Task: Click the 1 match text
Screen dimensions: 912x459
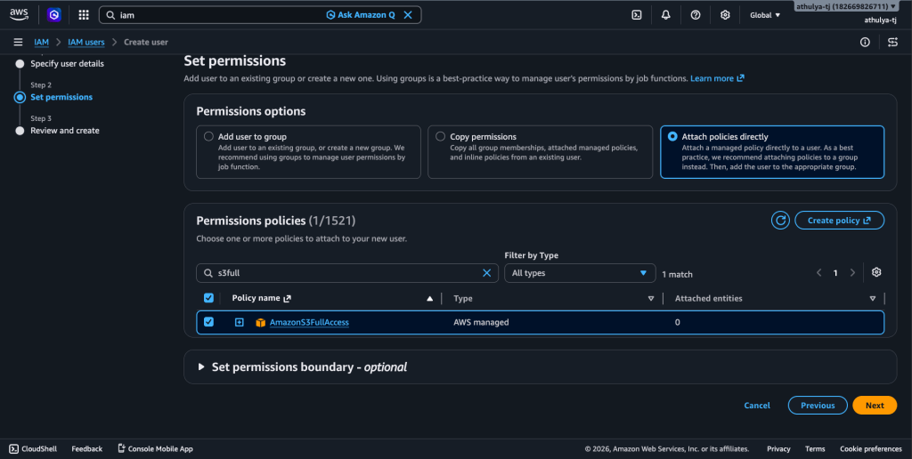Action: pyautogui.click(x=677, y=274)
